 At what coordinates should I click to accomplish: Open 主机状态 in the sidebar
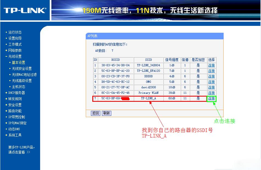(x=19, y=87)
